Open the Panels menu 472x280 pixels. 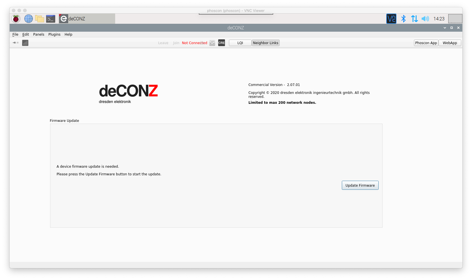tap(38, 34)
